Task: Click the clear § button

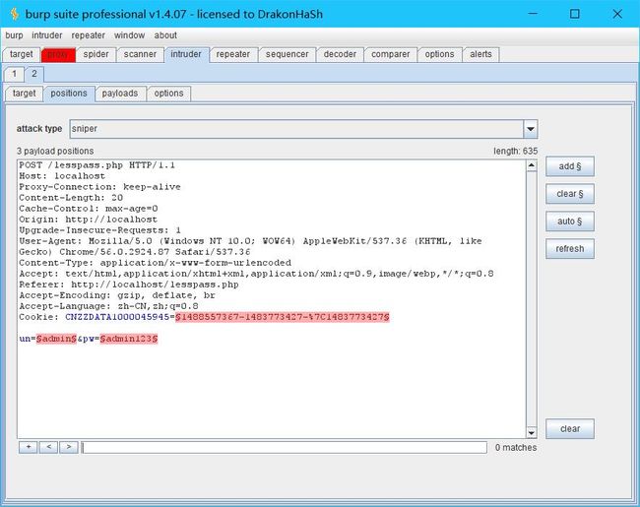Action: pos(570,194)
